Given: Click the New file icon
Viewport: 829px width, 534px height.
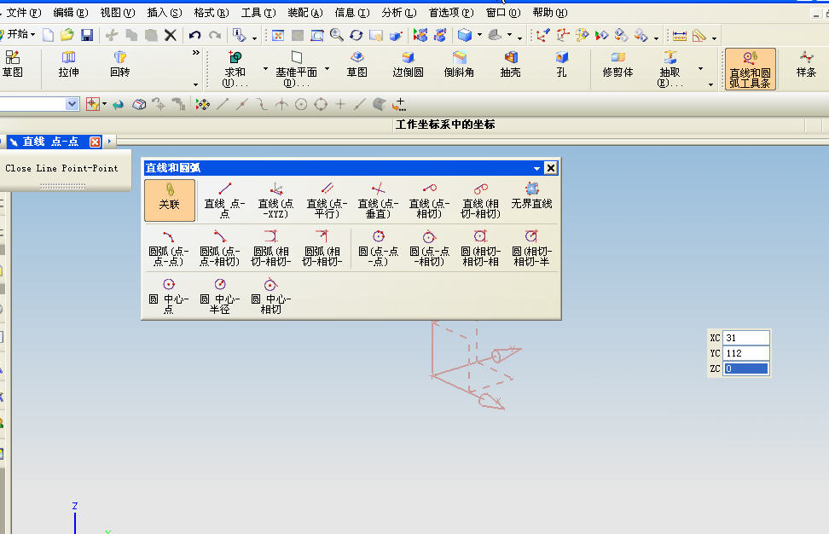Looking at the screenshot, I should (48, 35).
